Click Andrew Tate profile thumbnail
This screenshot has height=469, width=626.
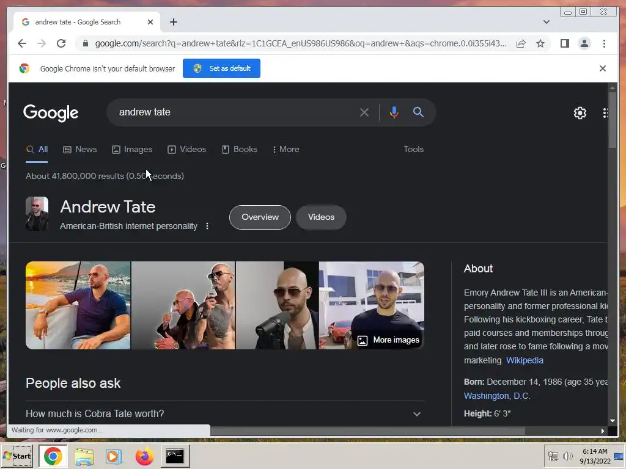click(x=37, y=214)
